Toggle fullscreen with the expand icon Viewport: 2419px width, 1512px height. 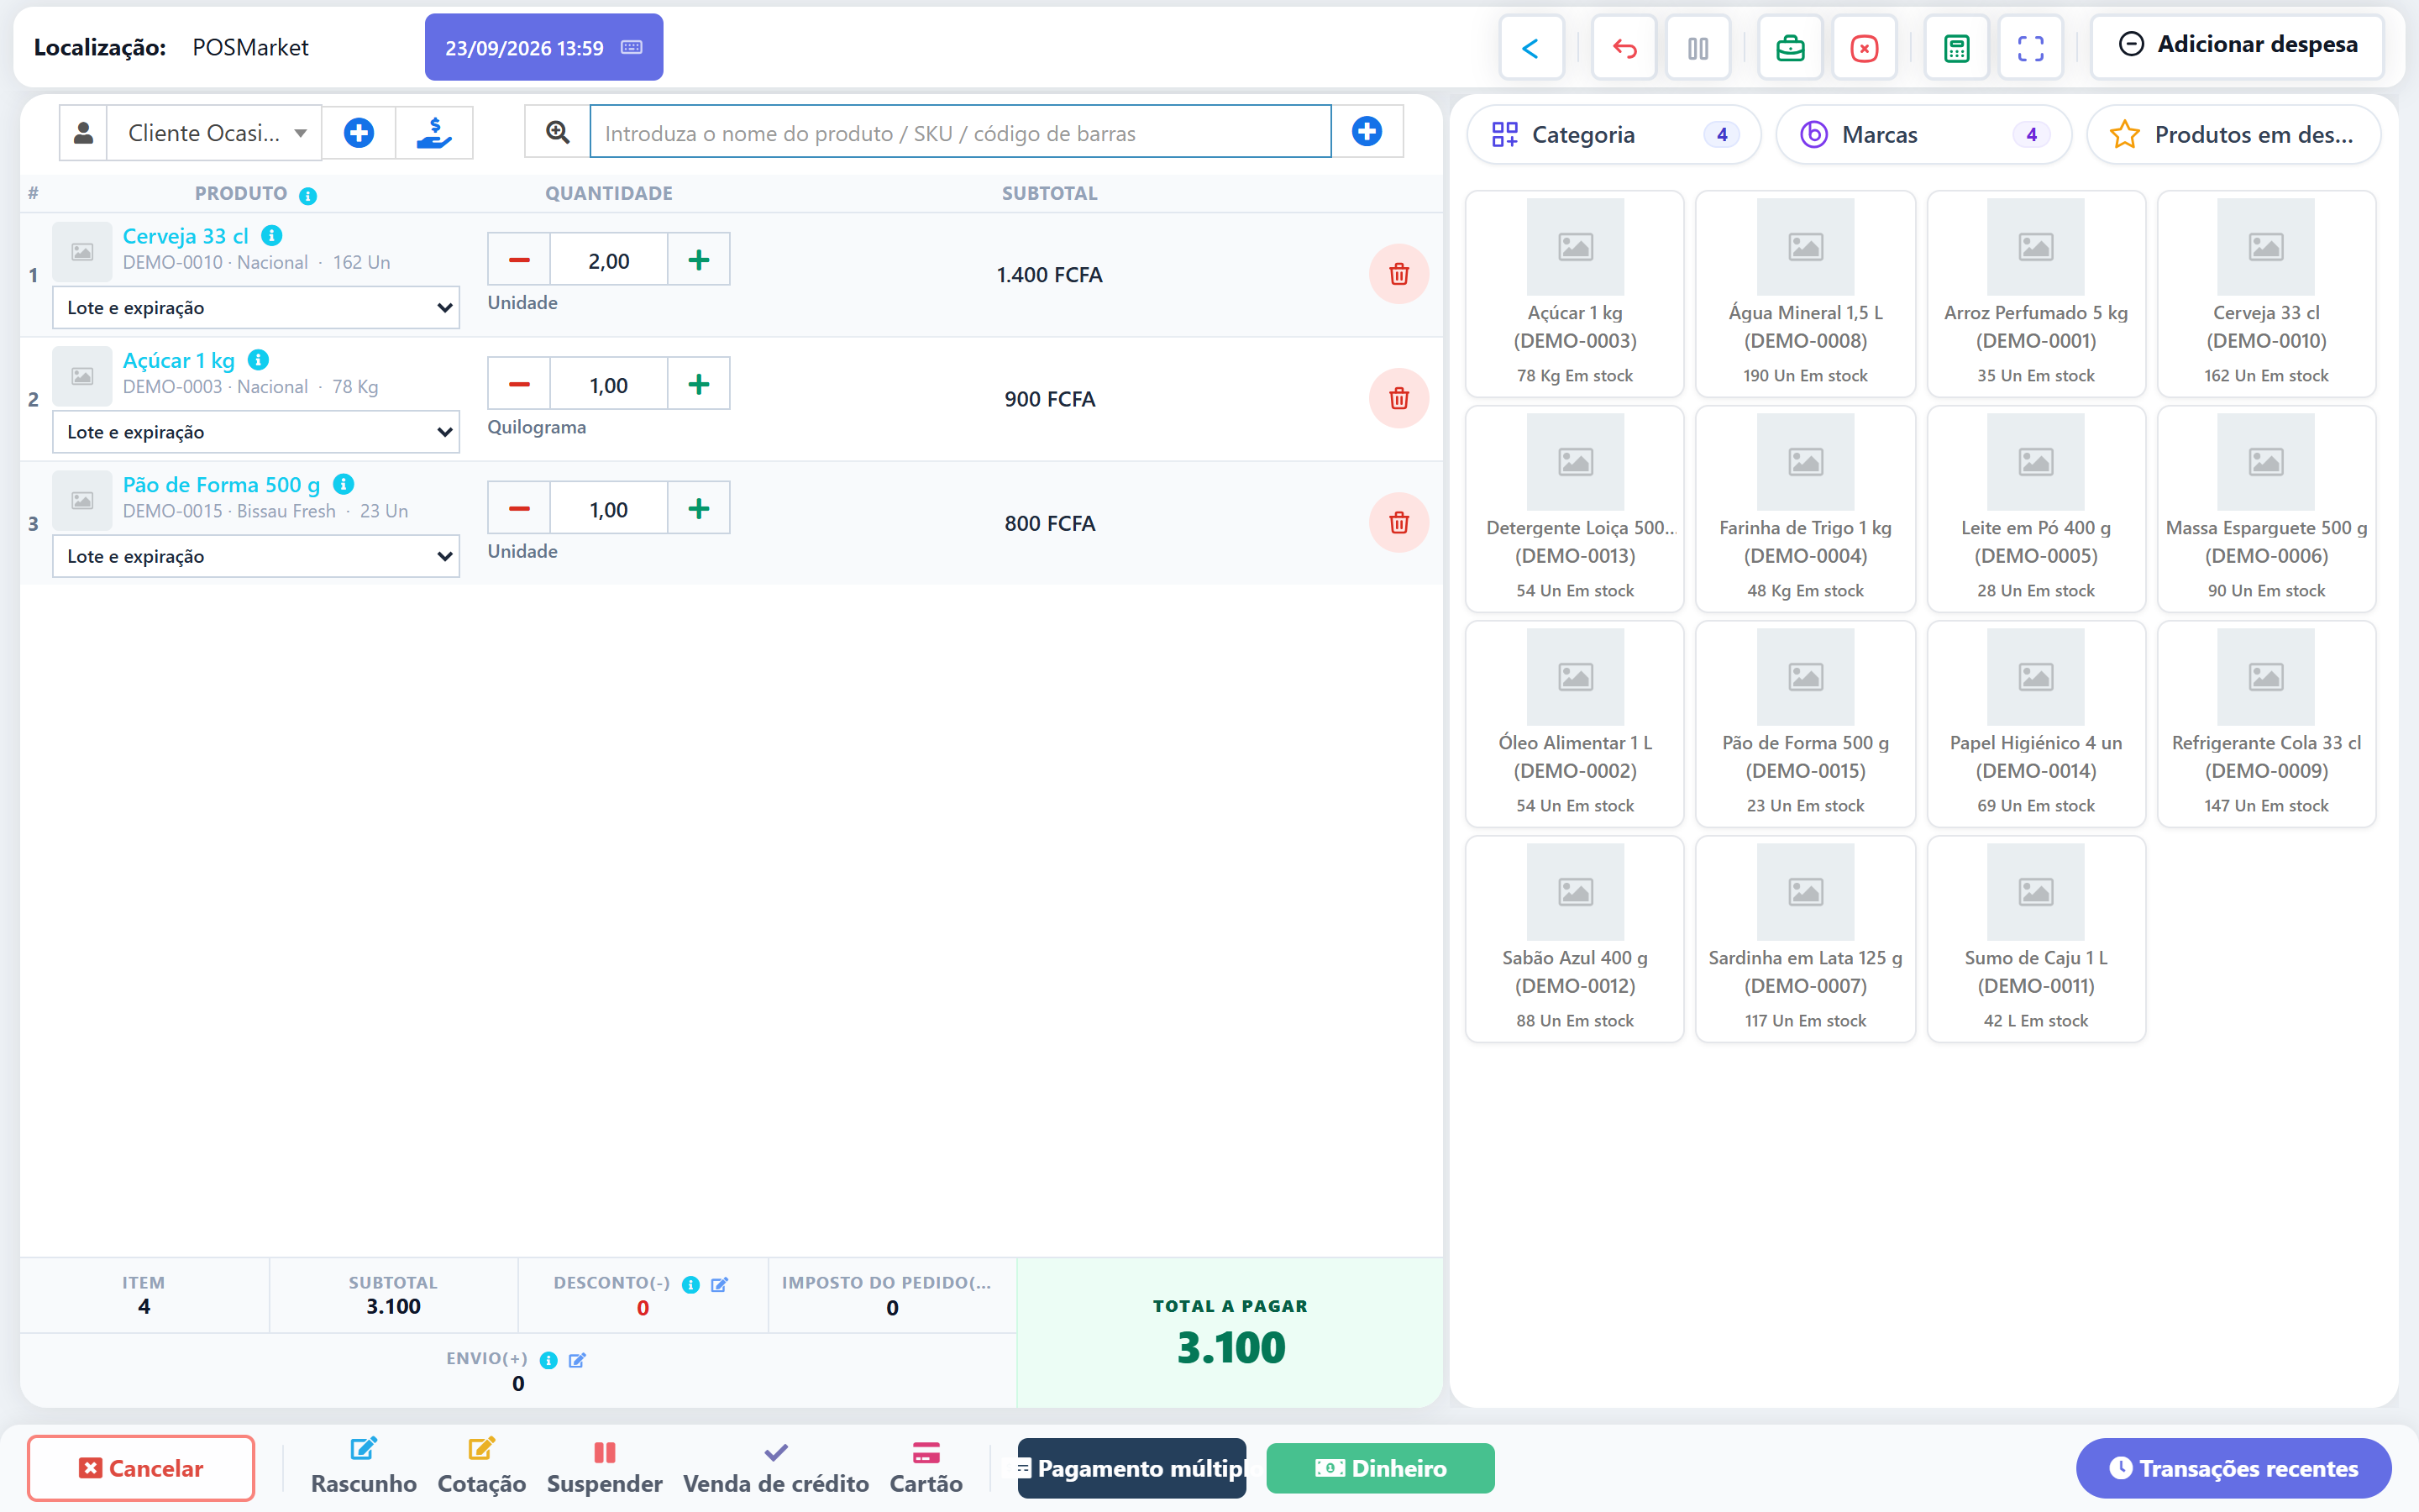click(x=2030, y=48)
